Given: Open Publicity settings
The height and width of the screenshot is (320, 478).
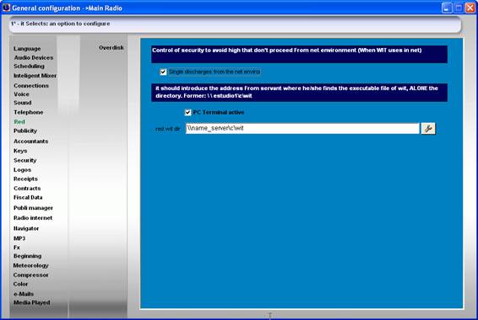Looking at the screenshot, I should tap(25, 131).
